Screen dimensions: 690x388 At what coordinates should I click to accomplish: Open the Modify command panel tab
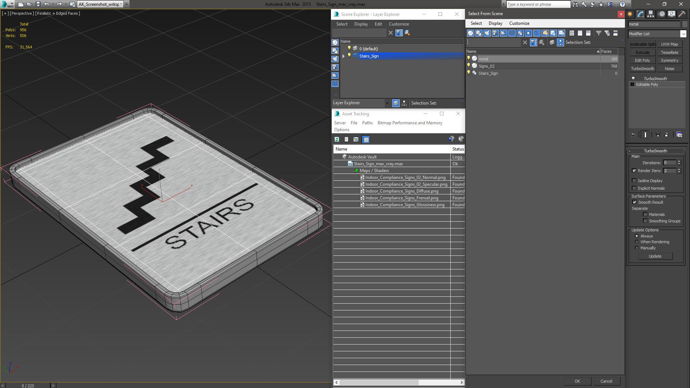(640, 14)
